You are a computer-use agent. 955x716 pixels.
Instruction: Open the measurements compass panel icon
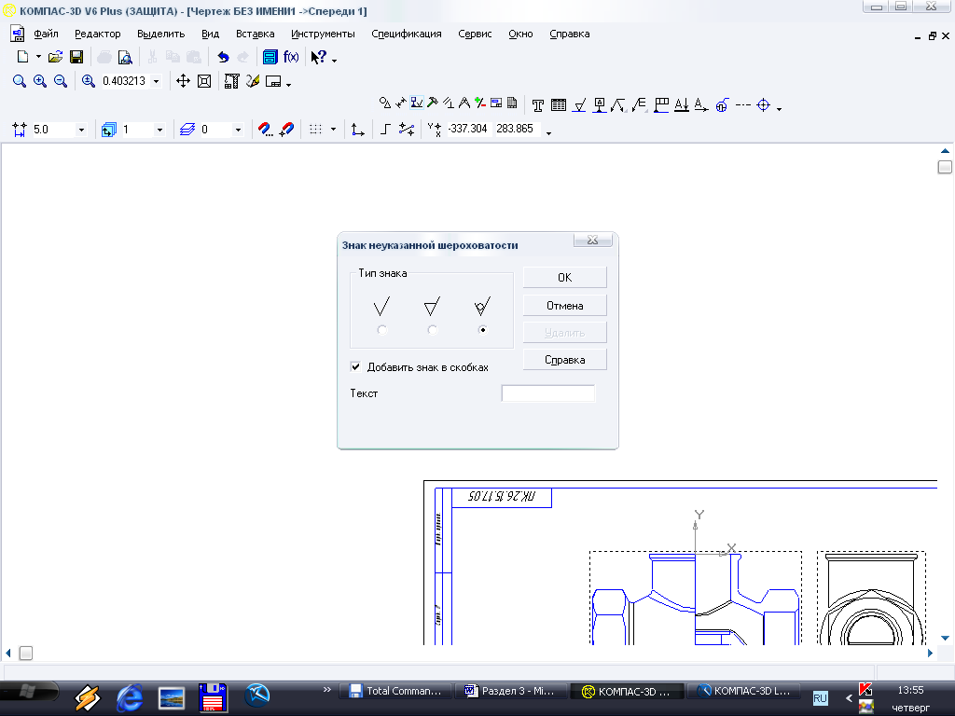(x=464, y=103)
